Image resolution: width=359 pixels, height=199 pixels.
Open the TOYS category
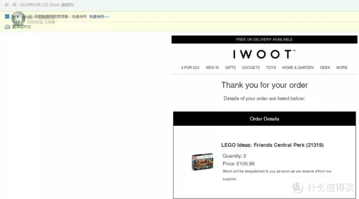271,67
